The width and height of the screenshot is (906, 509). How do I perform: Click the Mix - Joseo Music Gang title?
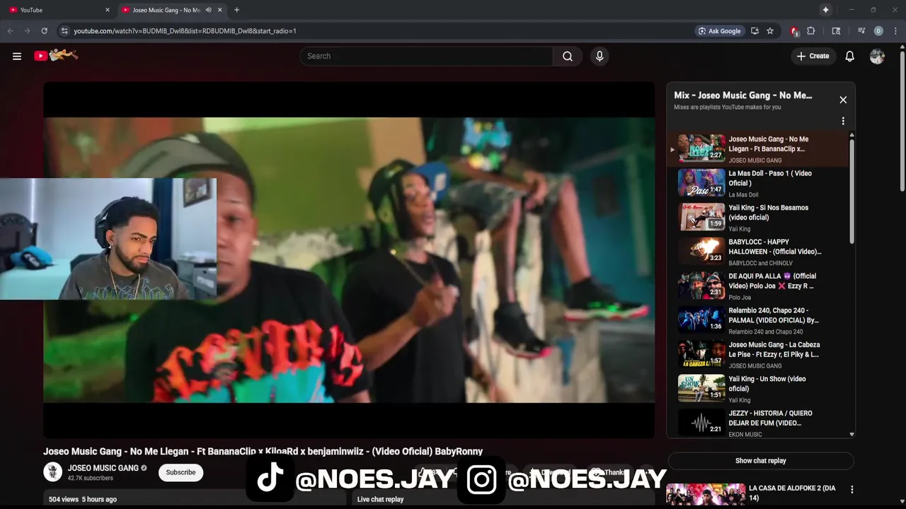click(743, 95)
